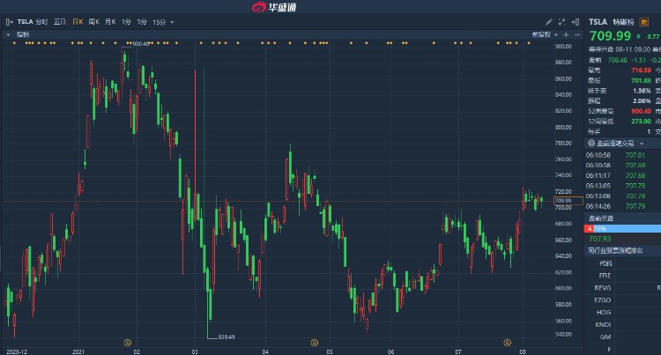Click the day low value 701.88
Image resolution: width=661 pixels, height=355 pixels.
[641, 80]
